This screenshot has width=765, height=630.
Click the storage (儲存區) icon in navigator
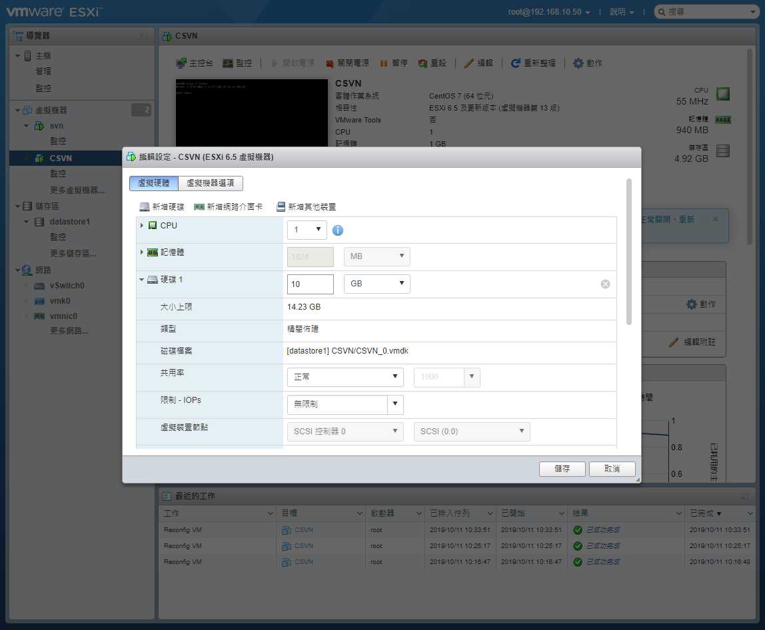pos(27,206)
